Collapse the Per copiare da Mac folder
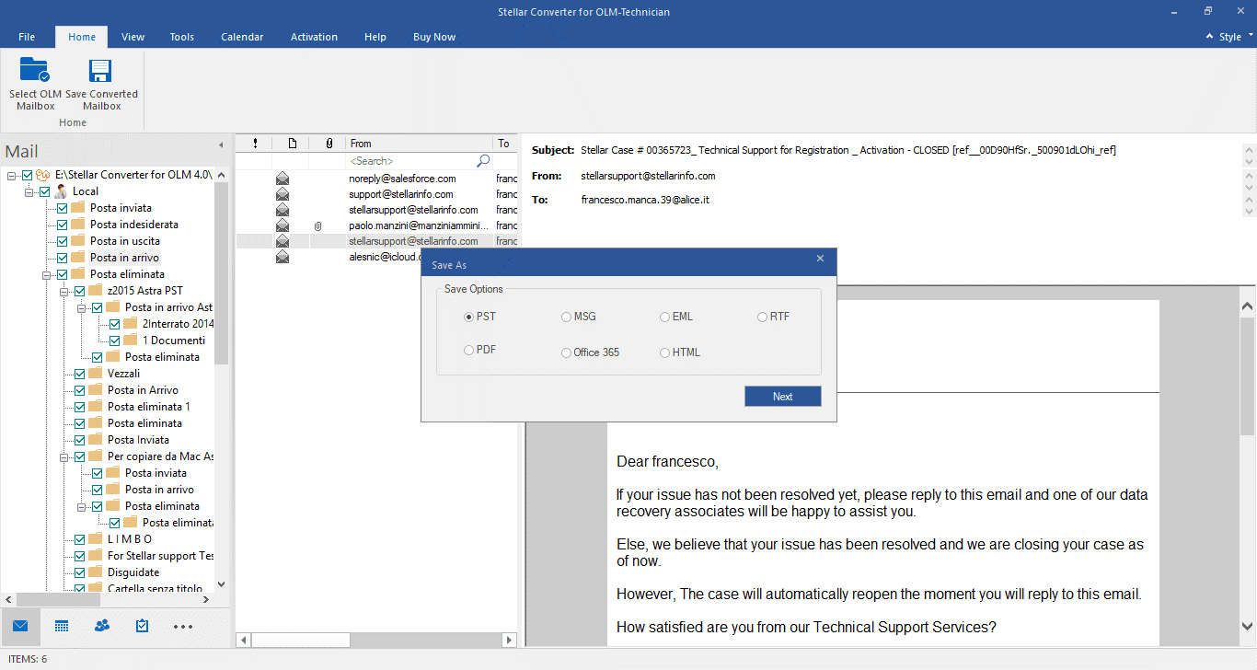This screenshot has width=1257, height=670. pyautogui.click(x=65, y=456)
